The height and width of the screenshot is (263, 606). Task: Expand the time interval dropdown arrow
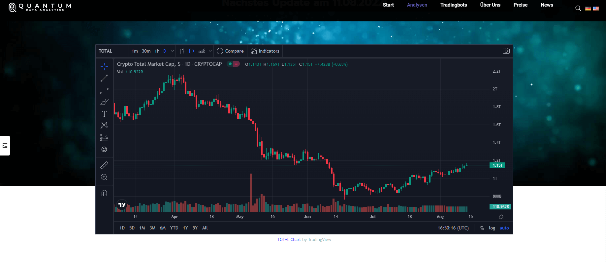click(x=172, y=51)
